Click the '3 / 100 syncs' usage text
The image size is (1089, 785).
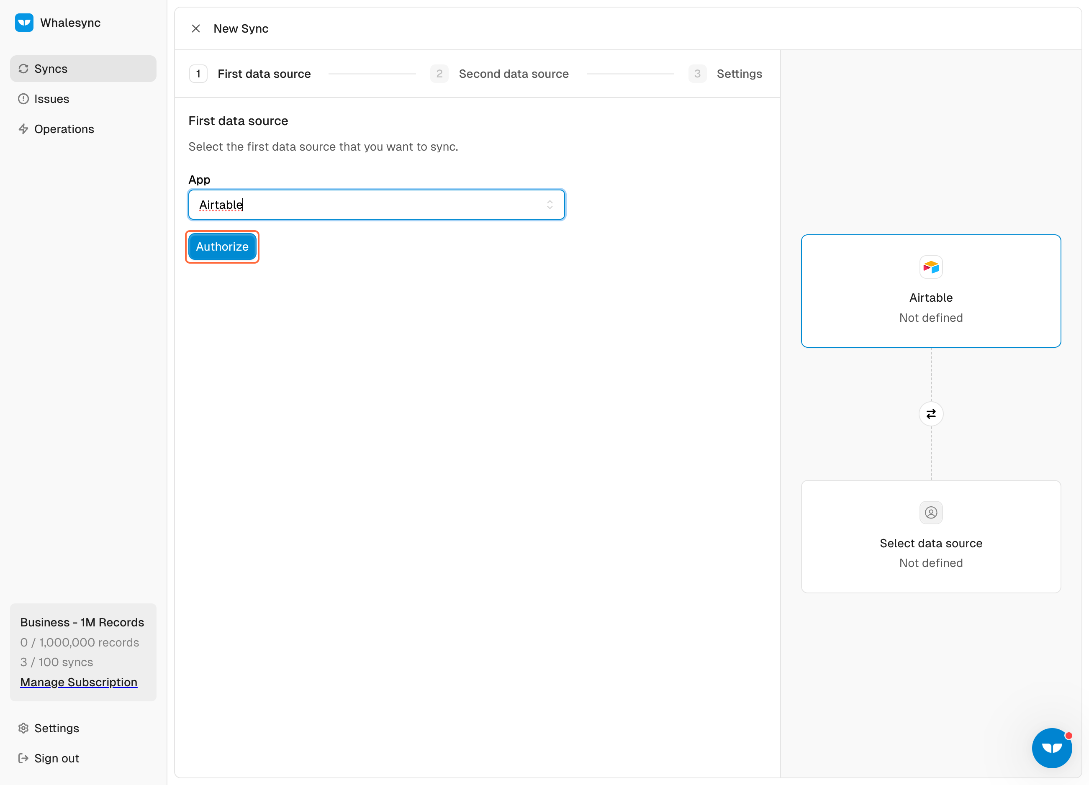[x=57, y=662]
